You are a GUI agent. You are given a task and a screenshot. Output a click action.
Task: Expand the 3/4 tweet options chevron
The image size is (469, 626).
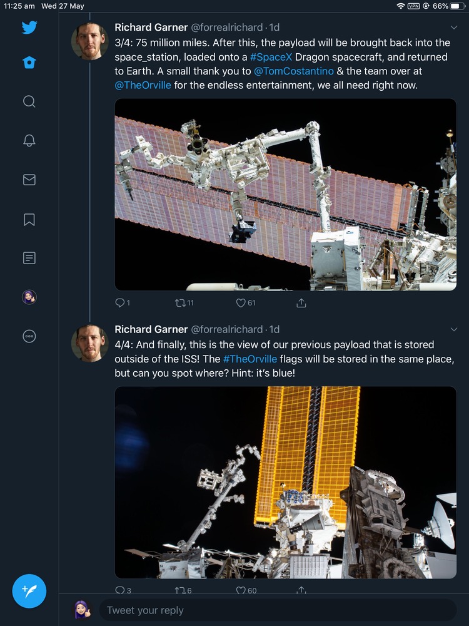pos(454,28)
